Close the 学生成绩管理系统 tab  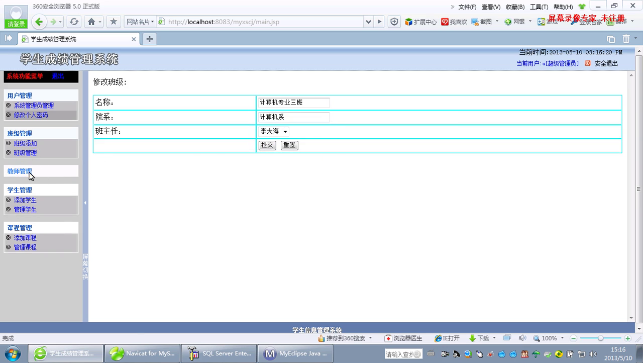pos(134,39)
